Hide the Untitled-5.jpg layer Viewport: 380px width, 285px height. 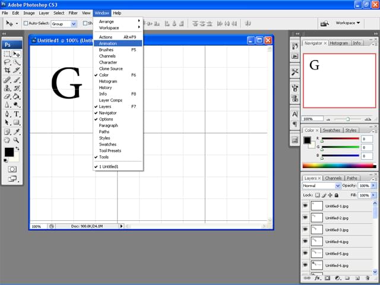coord(305,254)
